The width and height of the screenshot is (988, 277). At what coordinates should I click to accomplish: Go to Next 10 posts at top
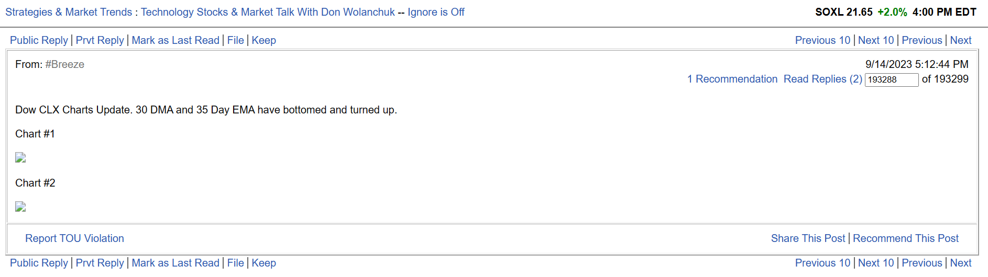point(876,40)
